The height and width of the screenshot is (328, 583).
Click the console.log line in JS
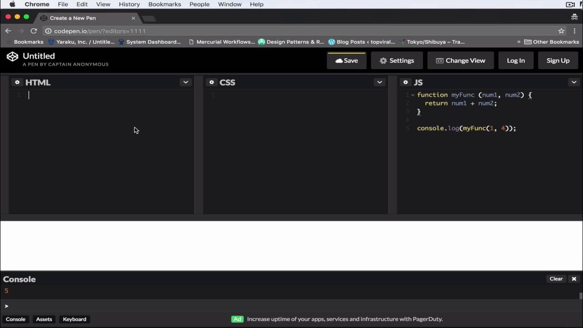[x=466, y=128]
